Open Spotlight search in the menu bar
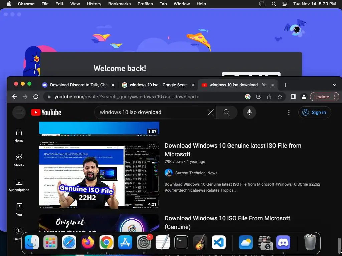Image resolution: width=342 pixels, height=256 pixels. 274,4
